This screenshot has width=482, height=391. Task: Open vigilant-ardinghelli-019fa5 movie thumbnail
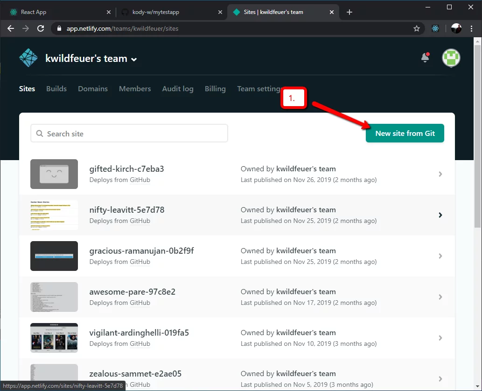click(54, 337)
